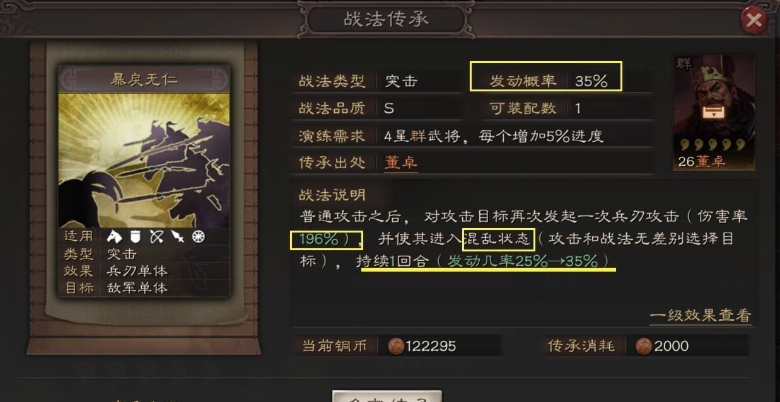Click the siege wheel icon
Screen dimensions: 780x402
click(x=199, y=237)
